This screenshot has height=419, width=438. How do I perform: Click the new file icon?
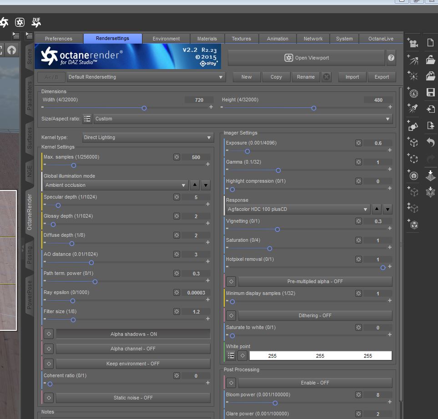(430, 43)
